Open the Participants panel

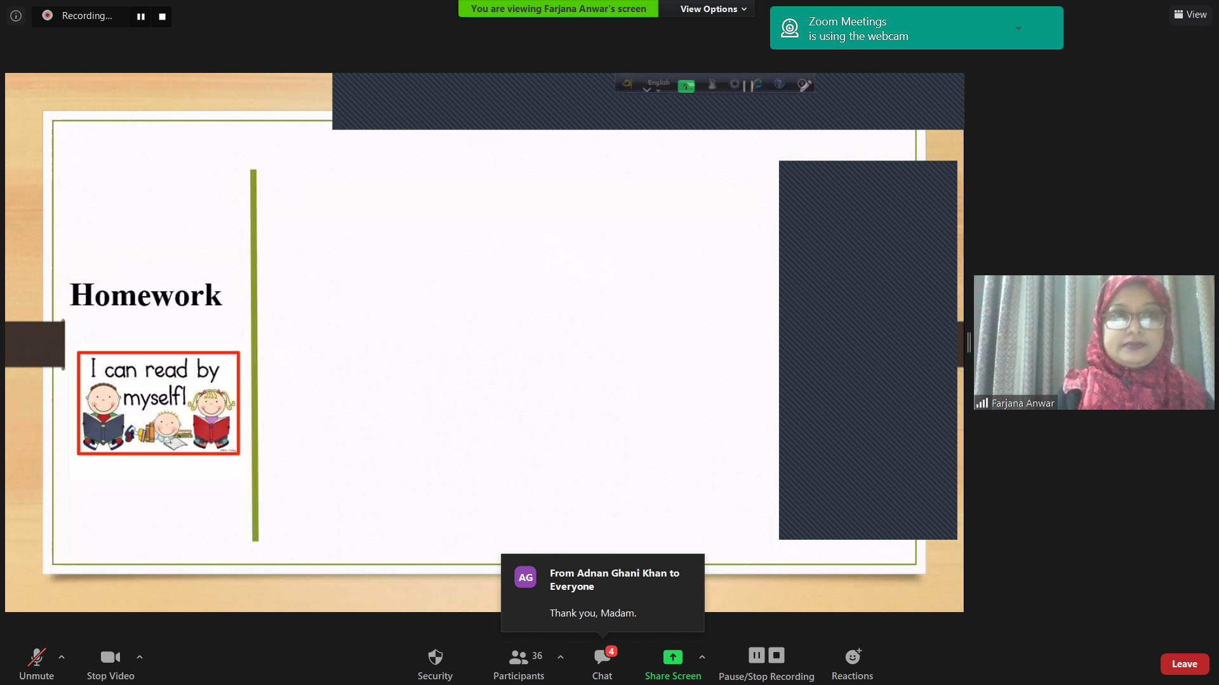(519, 664)
